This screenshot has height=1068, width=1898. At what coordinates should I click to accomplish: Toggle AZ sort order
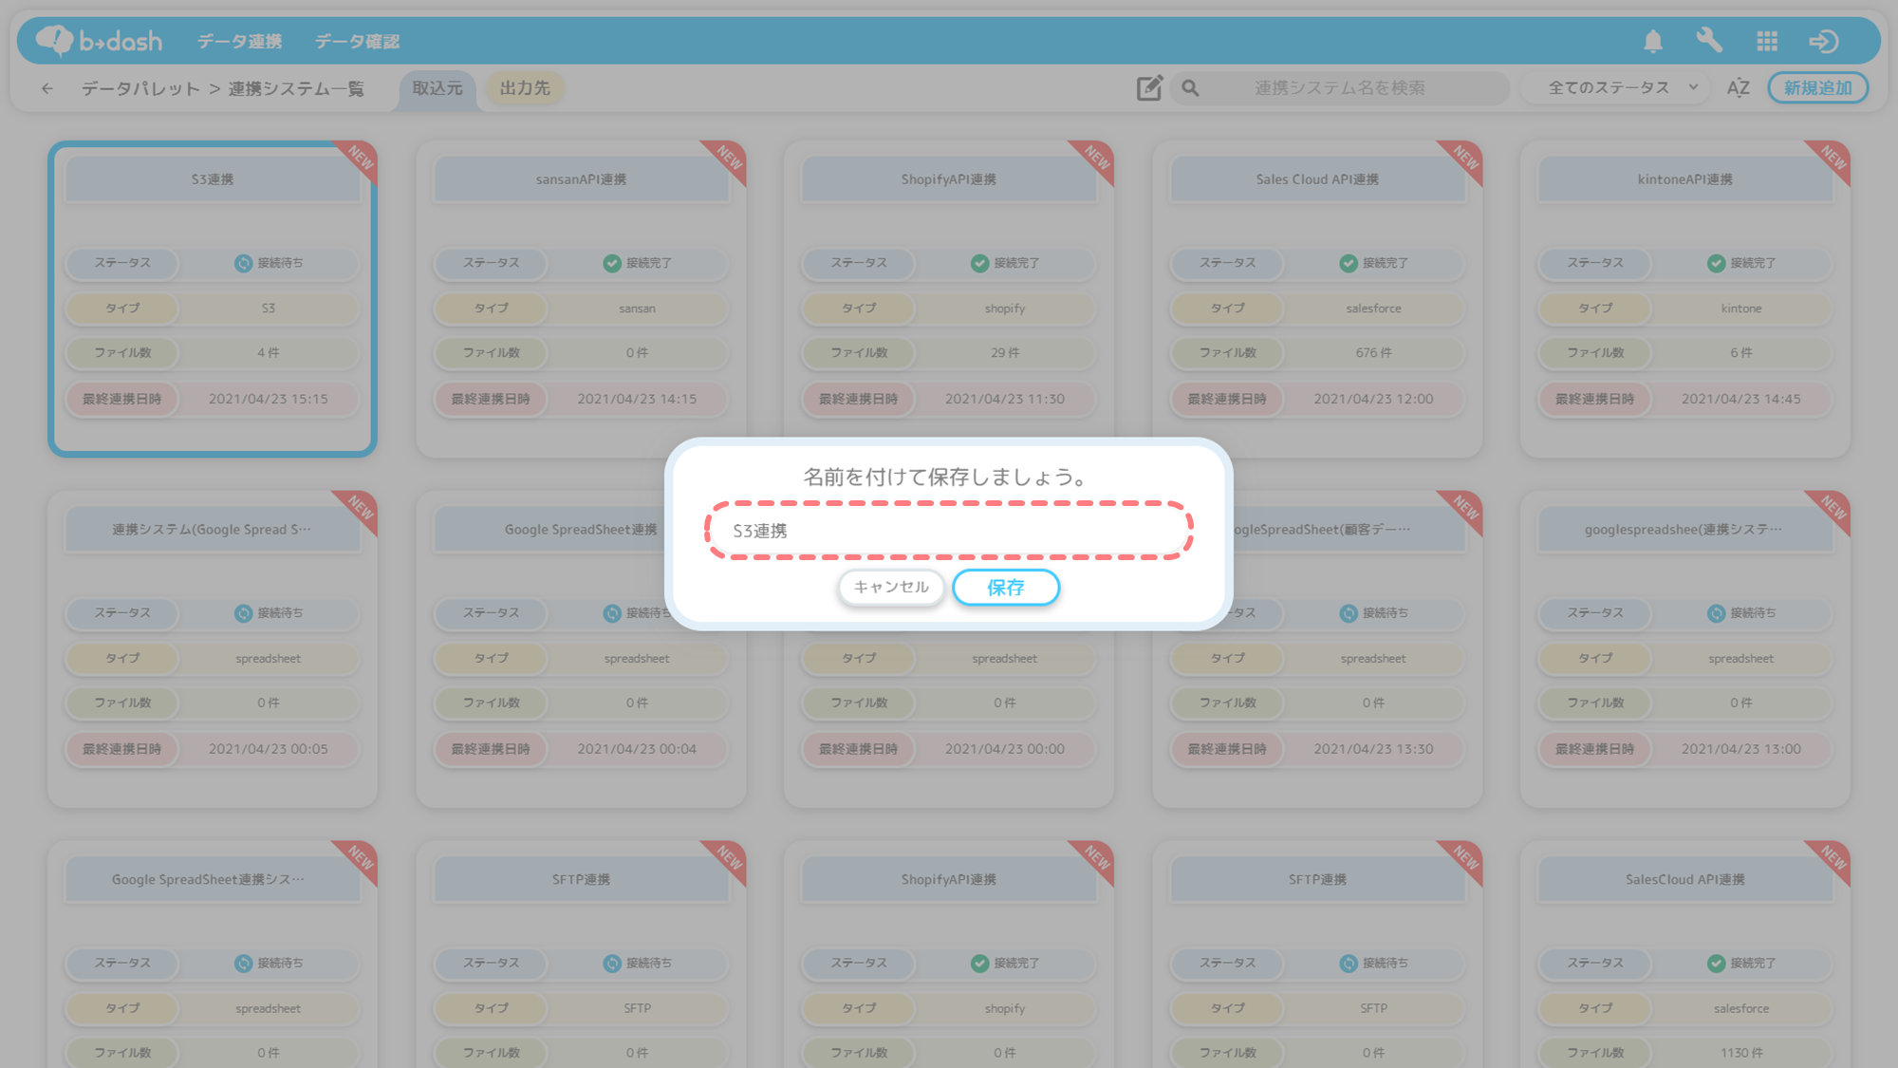click(x=1738, y=88)
